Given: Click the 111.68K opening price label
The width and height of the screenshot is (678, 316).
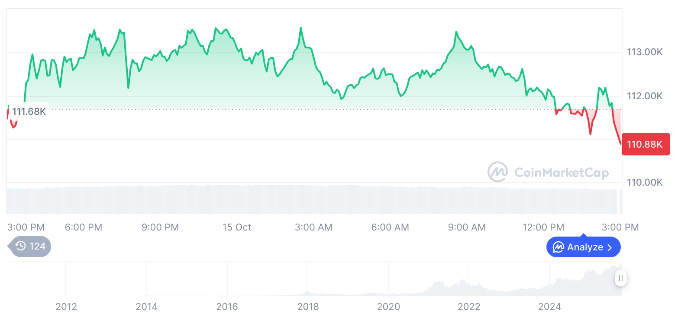Looking at the screenshot, I should pyautogui.click(x=29, y=112).
